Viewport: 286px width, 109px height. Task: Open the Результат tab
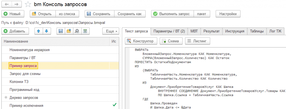[212, 31]
